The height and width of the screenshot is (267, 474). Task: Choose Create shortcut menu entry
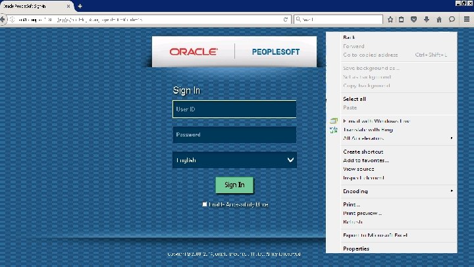363,152
